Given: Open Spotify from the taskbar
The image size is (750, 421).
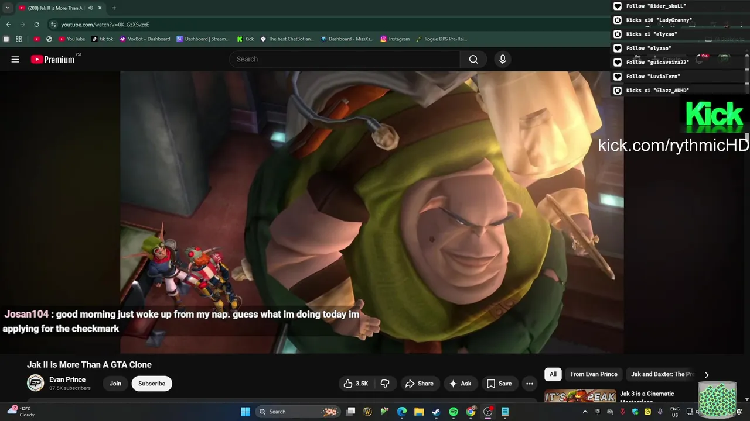Looking at the screenshot, I should tap(454, 412).
